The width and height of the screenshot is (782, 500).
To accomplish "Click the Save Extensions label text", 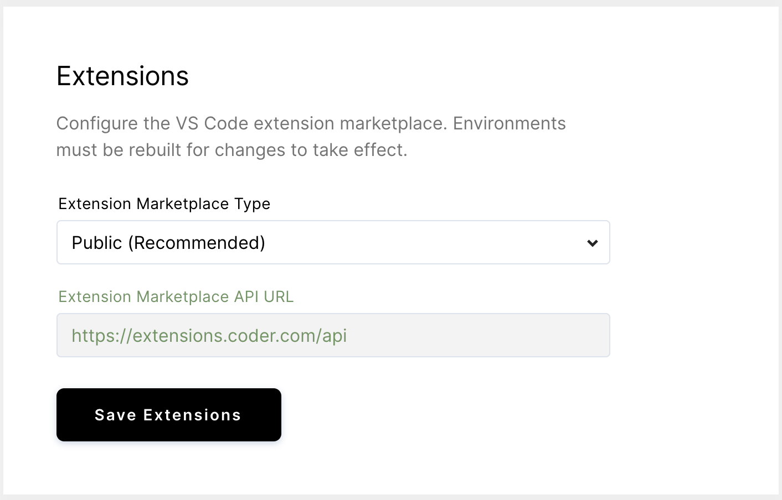I will pyautogui.click(x=168, y=415).
